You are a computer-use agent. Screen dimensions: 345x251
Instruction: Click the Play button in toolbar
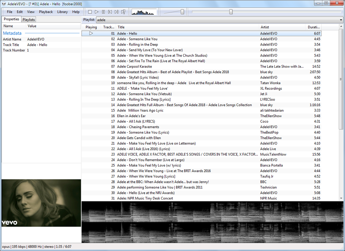tap(97, 12)
